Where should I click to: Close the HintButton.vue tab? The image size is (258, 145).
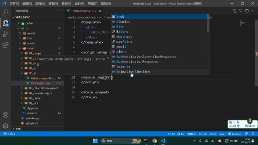tap(100, 11)
